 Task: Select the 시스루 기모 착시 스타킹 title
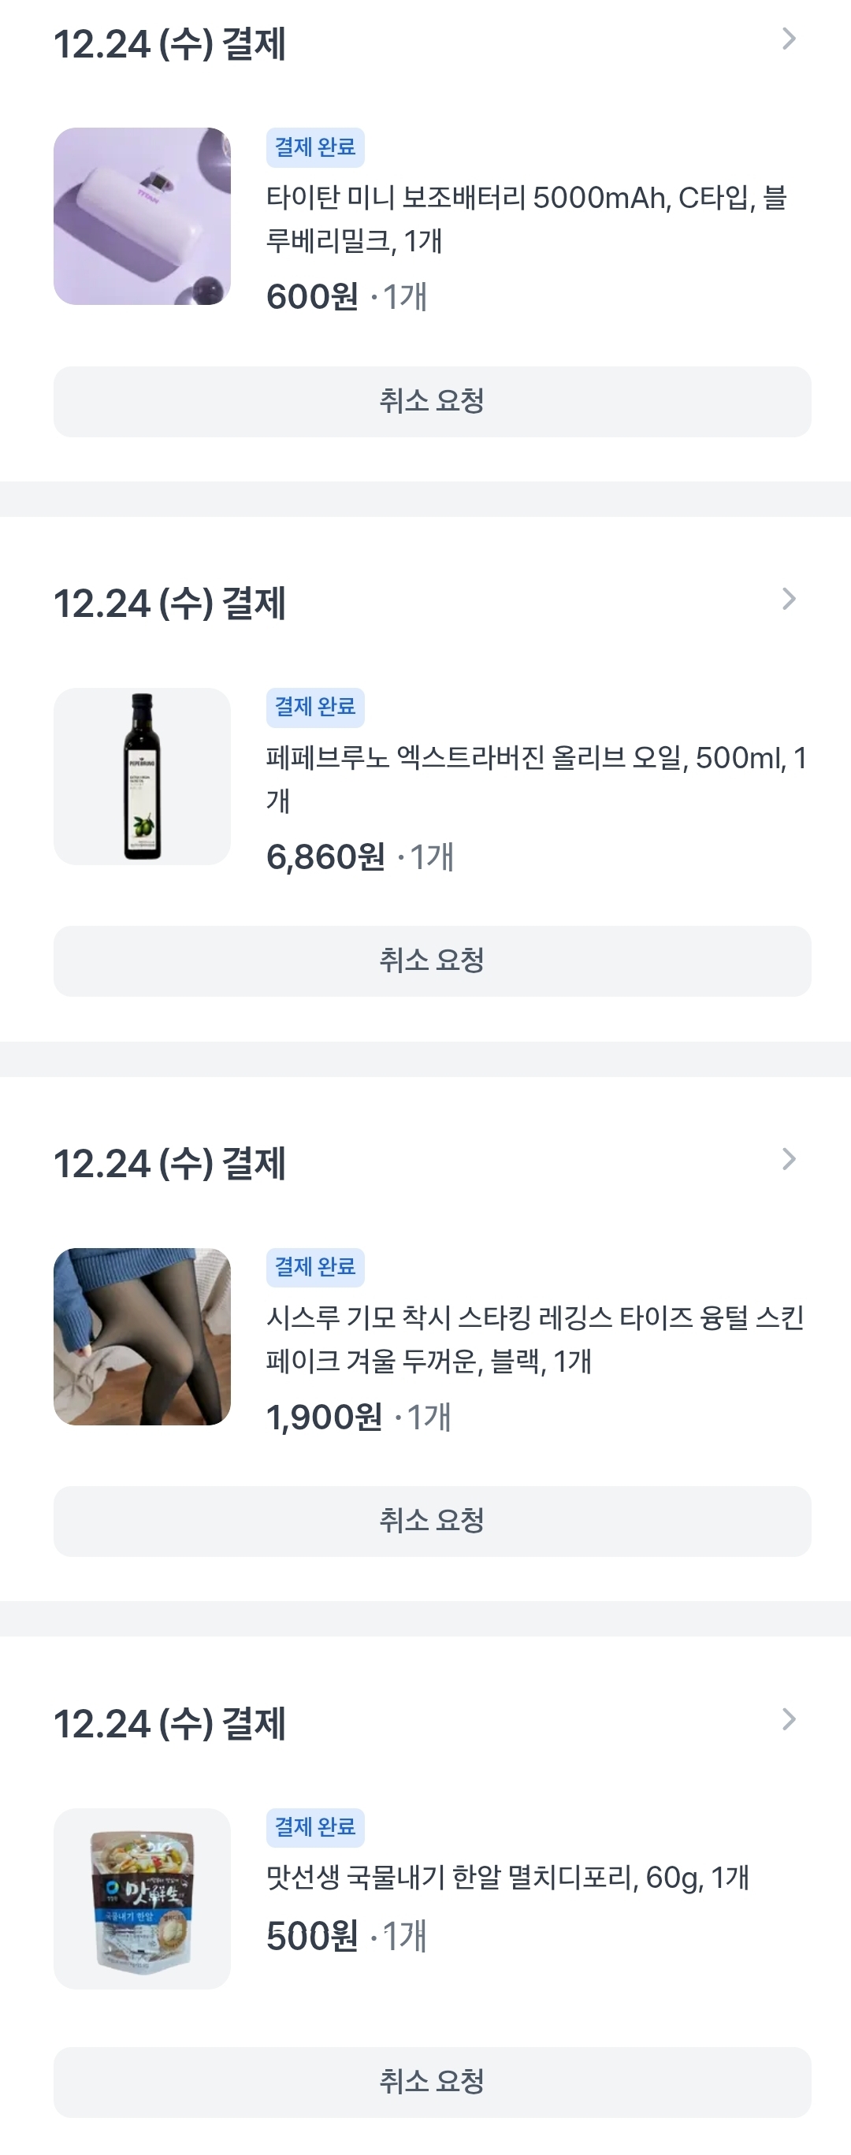pos(534,1339)
